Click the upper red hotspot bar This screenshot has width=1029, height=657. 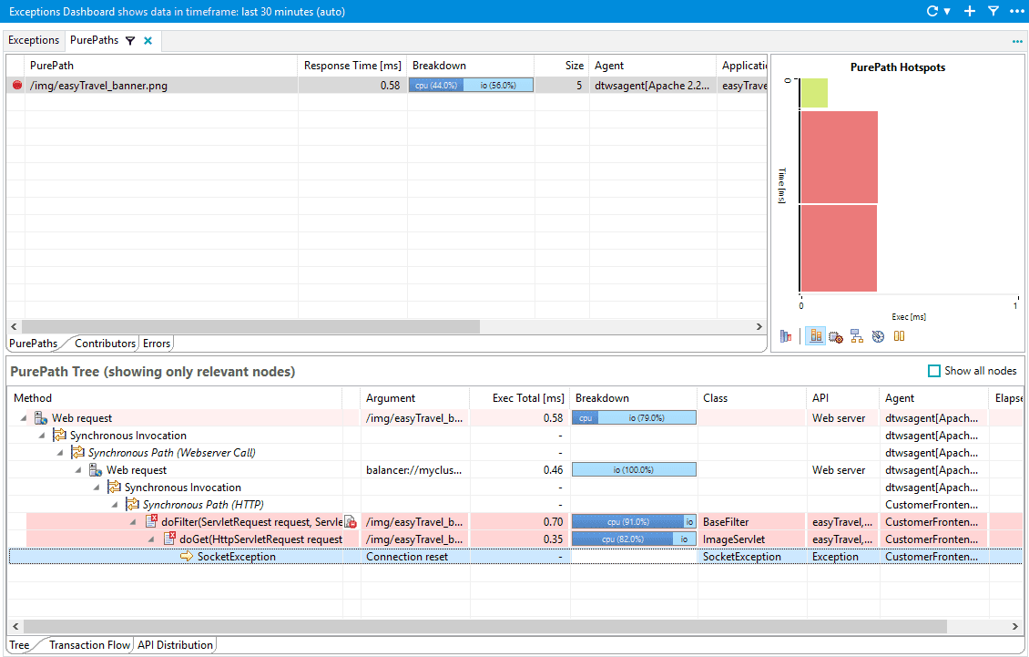click(x=839, y=157)
